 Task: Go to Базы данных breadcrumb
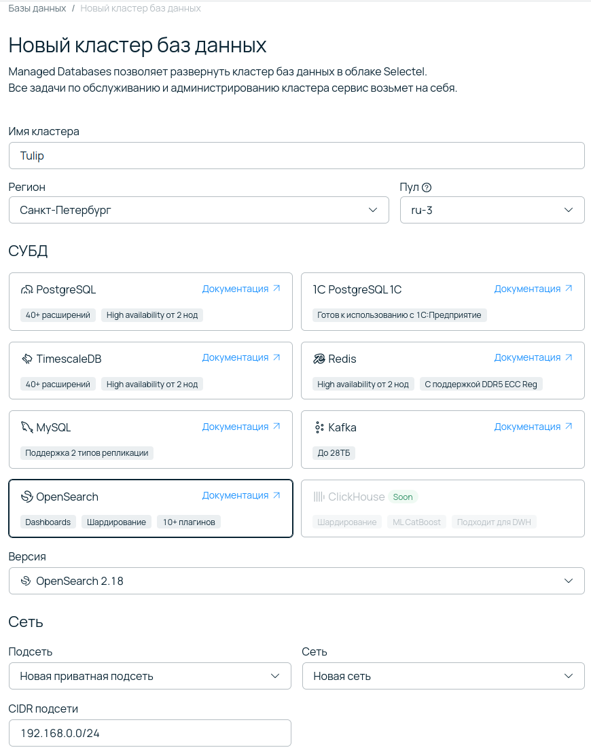pyautogui.click(x=37, y=8)
